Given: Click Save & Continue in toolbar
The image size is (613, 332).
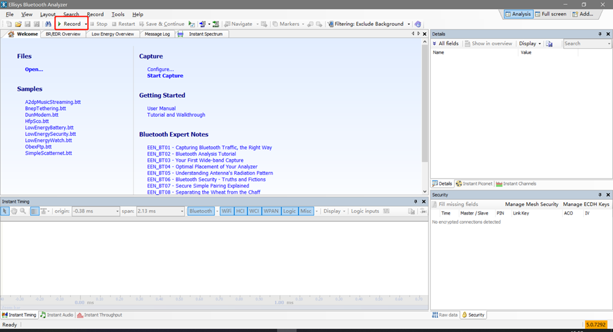Looking at the screenshot, I should [161, 24].
